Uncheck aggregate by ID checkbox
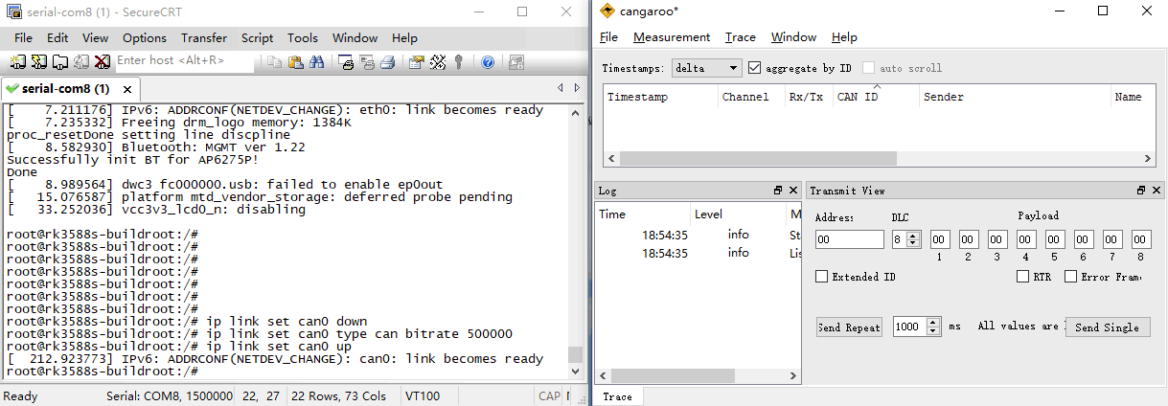Image resolution: width=1168 pixels, height=406 pixels. pyautogui.click(x=755, y=68)
